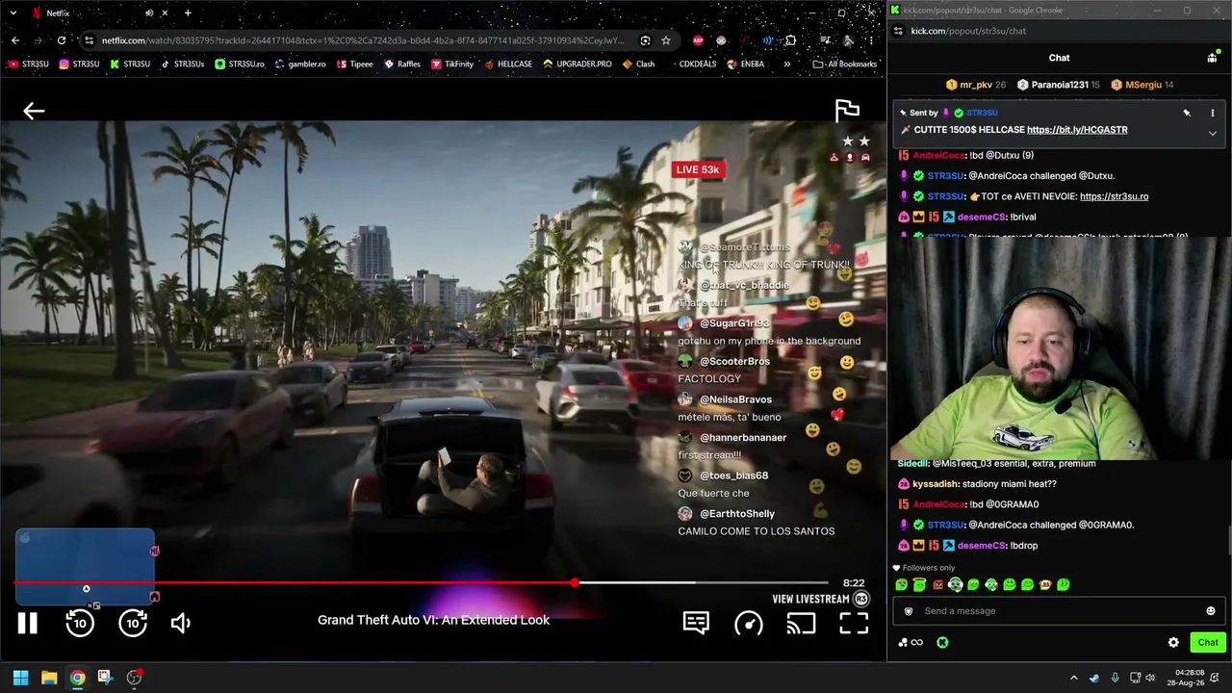Open the TikFinity bookmark

(452, 64)
